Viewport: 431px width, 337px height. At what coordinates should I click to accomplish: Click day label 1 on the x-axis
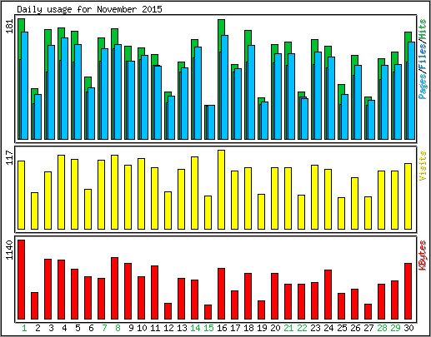coord(24,328)
